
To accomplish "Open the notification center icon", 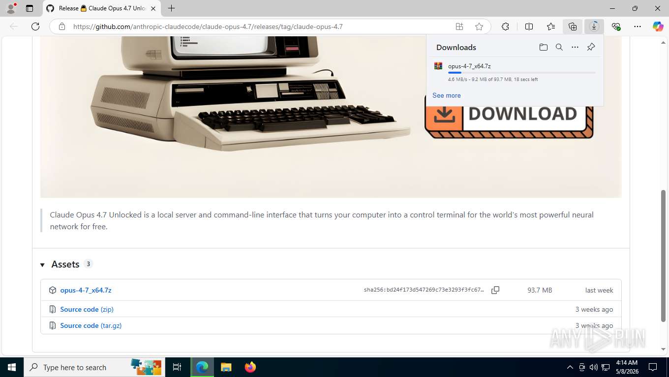I will (653, 367).
